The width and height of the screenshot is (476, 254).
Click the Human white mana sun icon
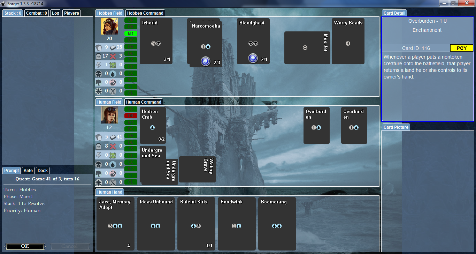[99, 182]
